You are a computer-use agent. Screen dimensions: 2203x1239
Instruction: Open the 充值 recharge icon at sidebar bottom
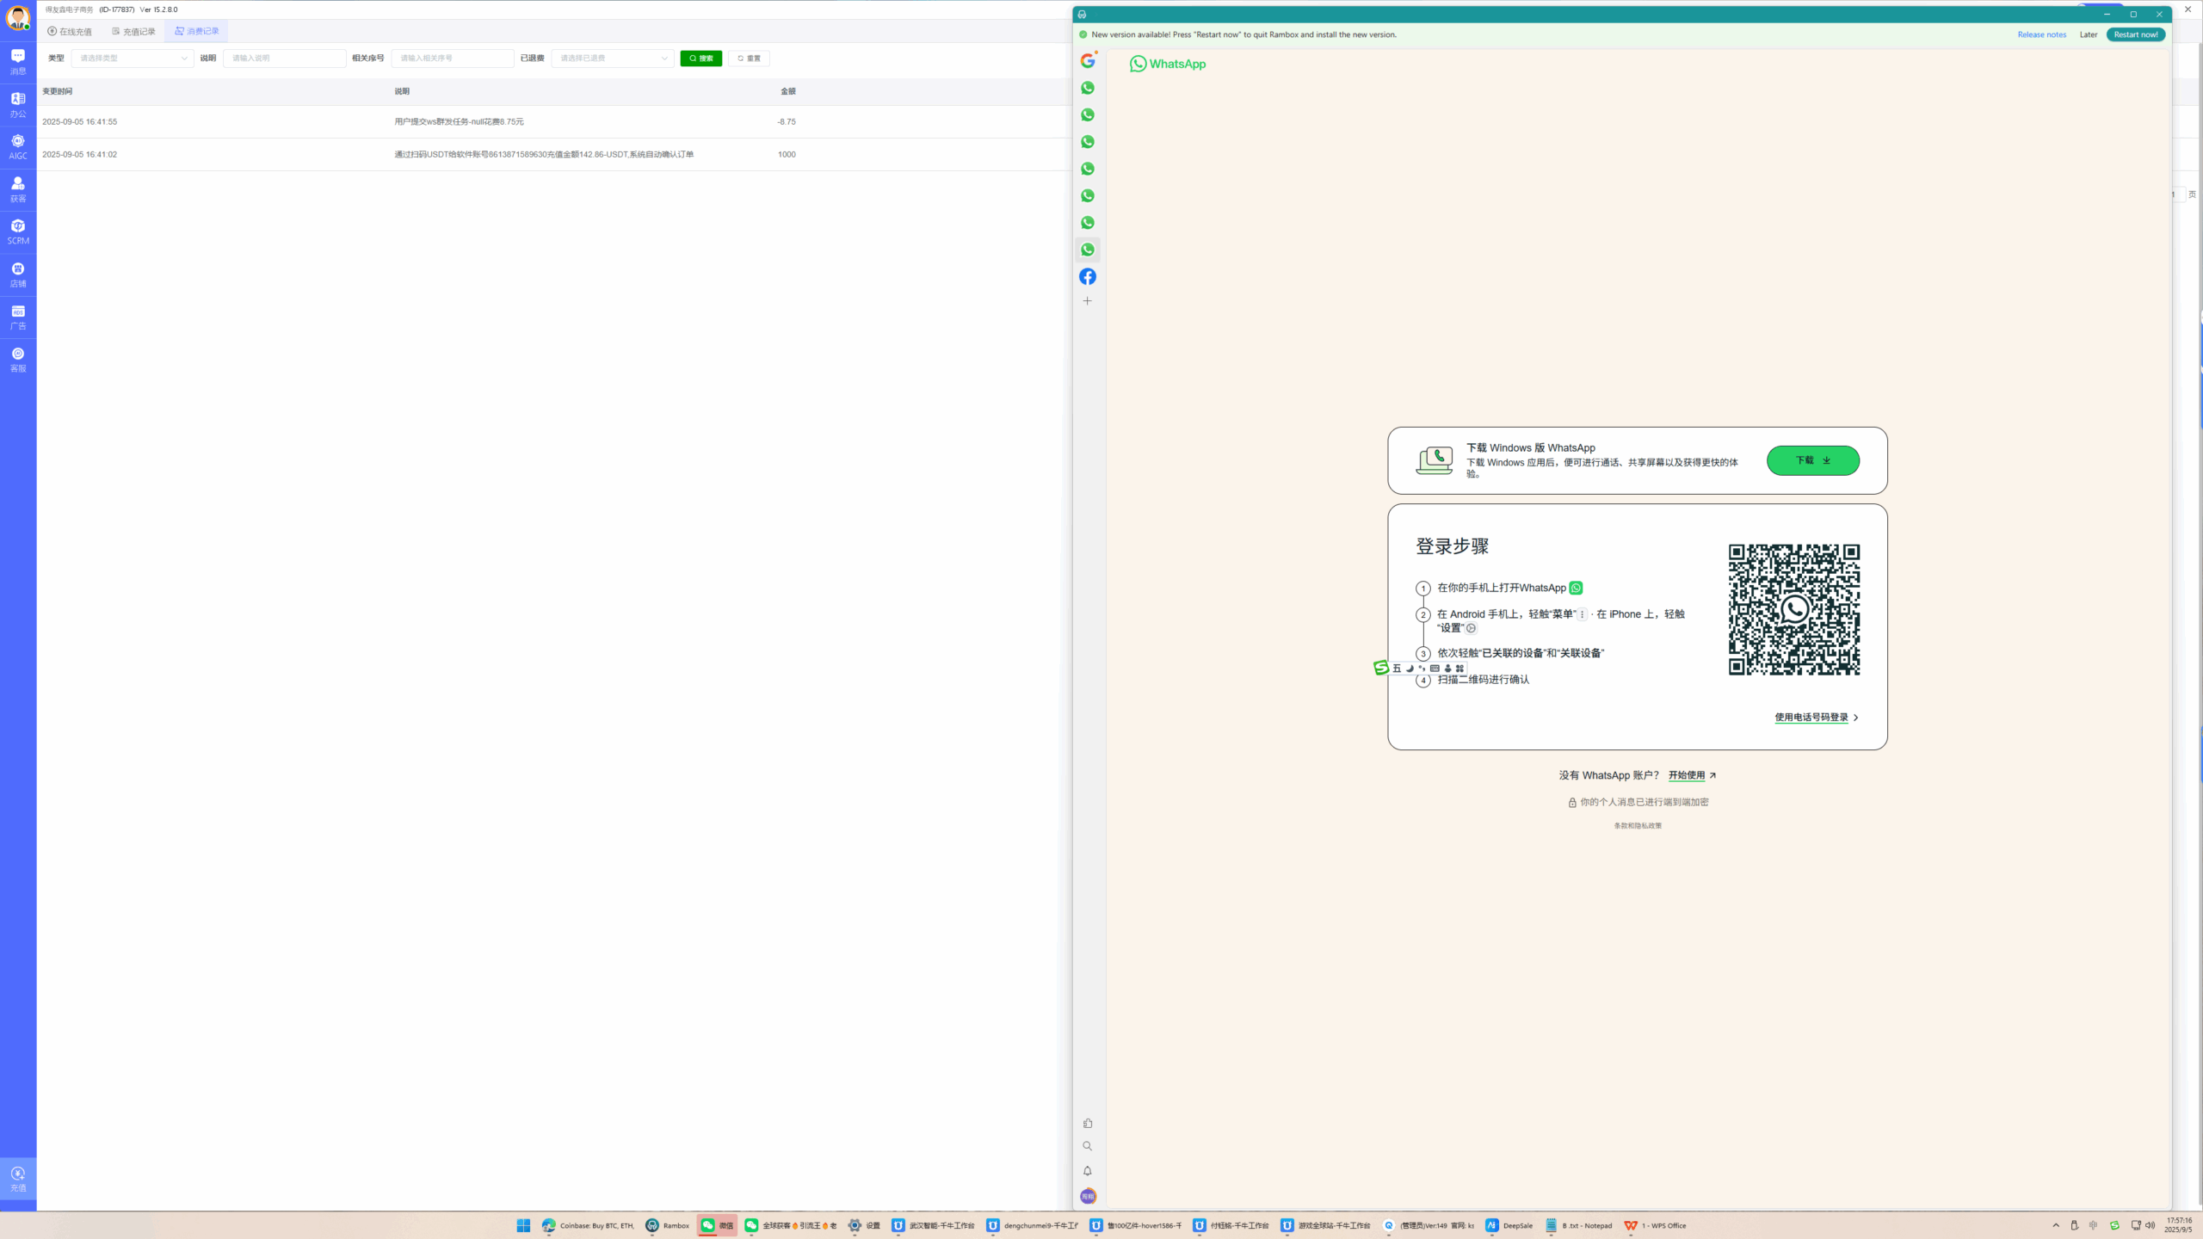[x=18, y=1179]
